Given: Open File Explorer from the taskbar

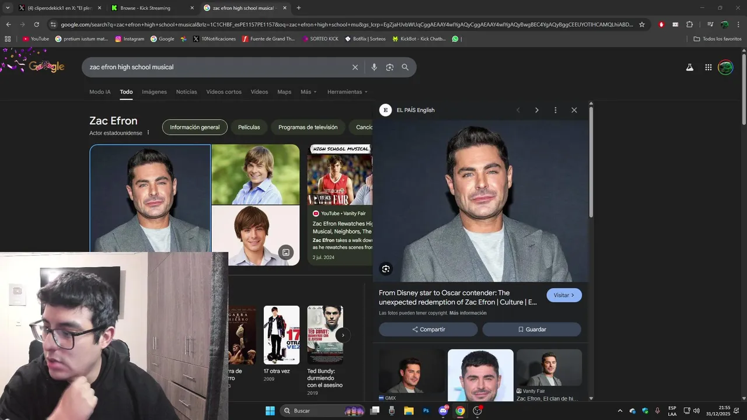Looking at the screenshot, I should coord(409,411).
